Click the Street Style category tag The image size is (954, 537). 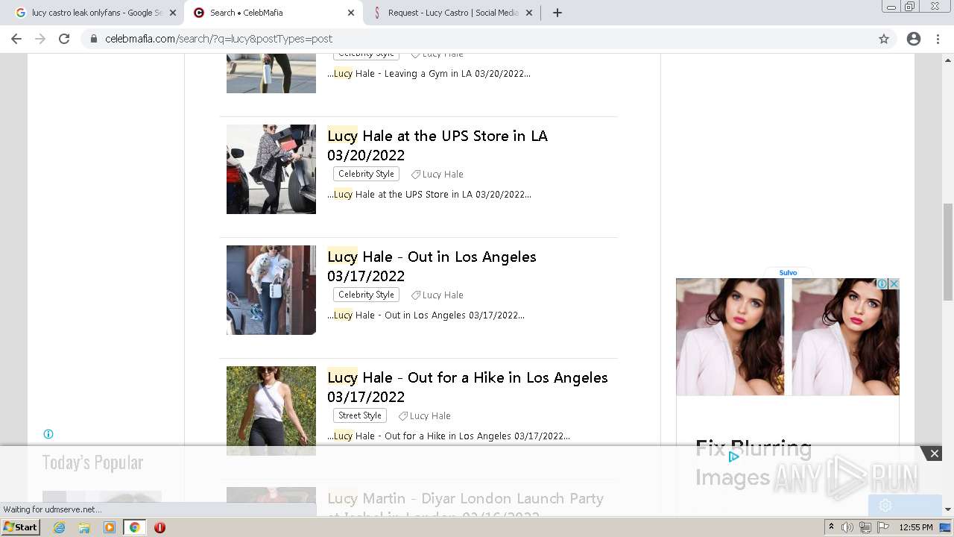click(x=359, y=415)
